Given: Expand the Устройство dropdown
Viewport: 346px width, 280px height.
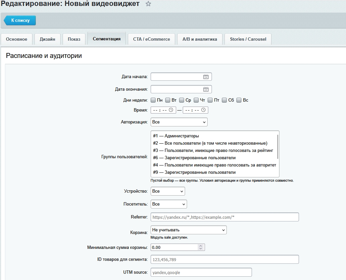Looking at the screenshot, I should [x=168, y=191].
